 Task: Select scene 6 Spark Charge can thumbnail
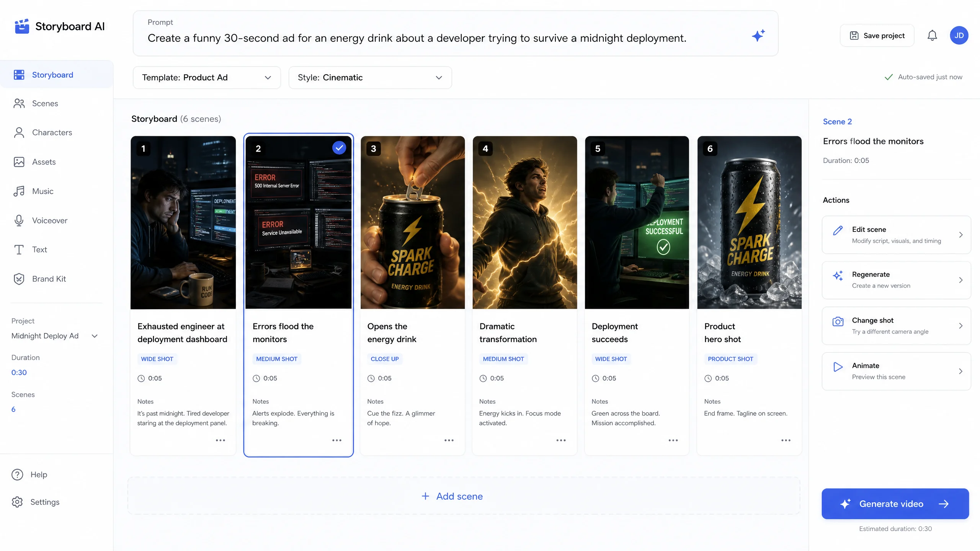point(750,222)
